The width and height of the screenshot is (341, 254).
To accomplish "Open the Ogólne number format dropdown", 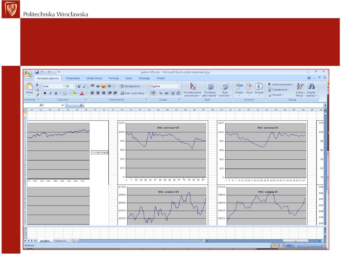I will coord(179,86).
